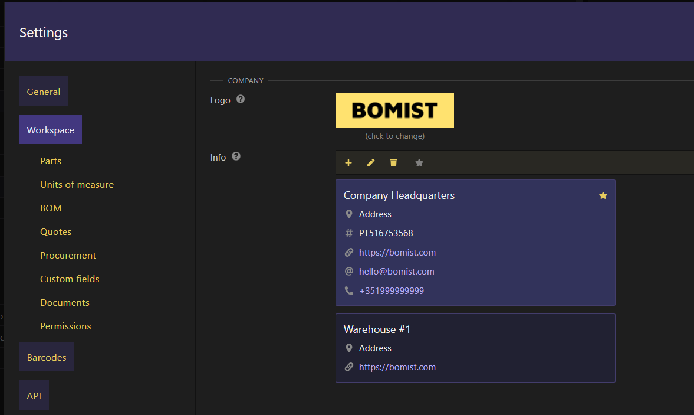
Task: Click link icon in Warehouse #1 card
Action: (349, 367)
